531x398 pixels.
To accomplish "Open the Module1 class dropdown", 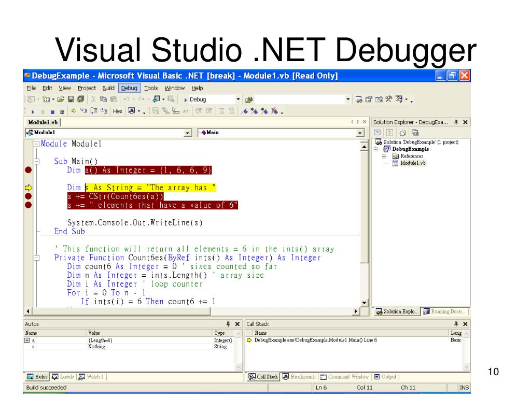I will click(188, 133).
